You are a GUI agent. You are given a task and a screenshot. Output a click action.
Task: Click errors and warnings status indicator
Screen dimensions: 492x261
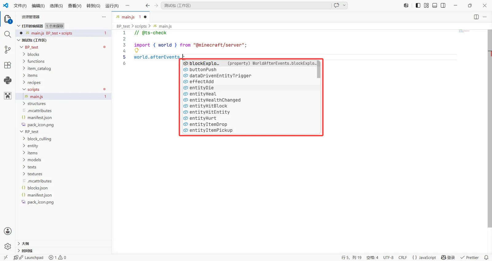coord(58,258)
